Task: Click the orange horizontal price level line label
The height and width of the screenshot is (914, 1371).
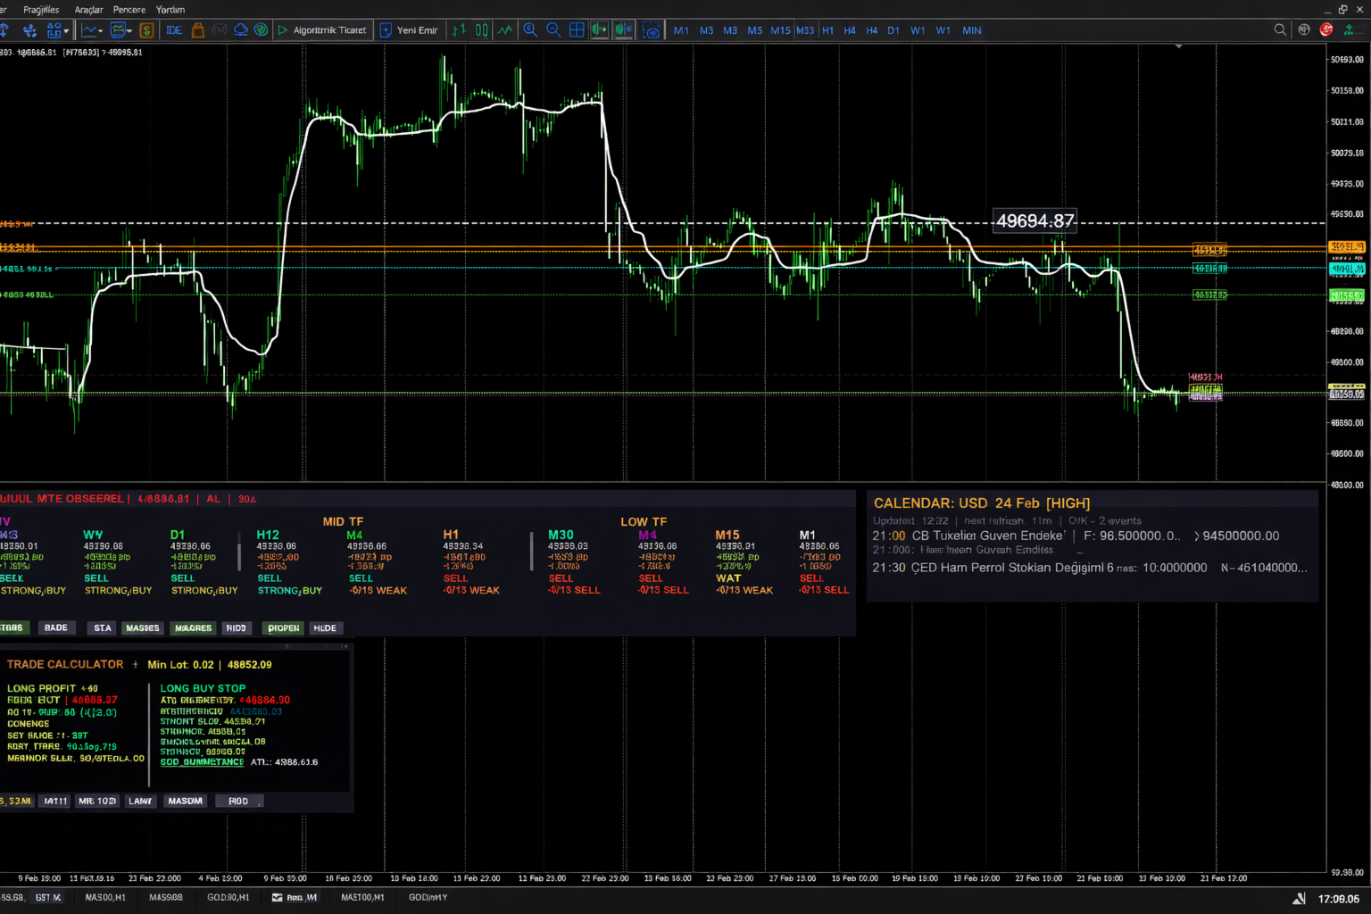Action: [1209, 250]
